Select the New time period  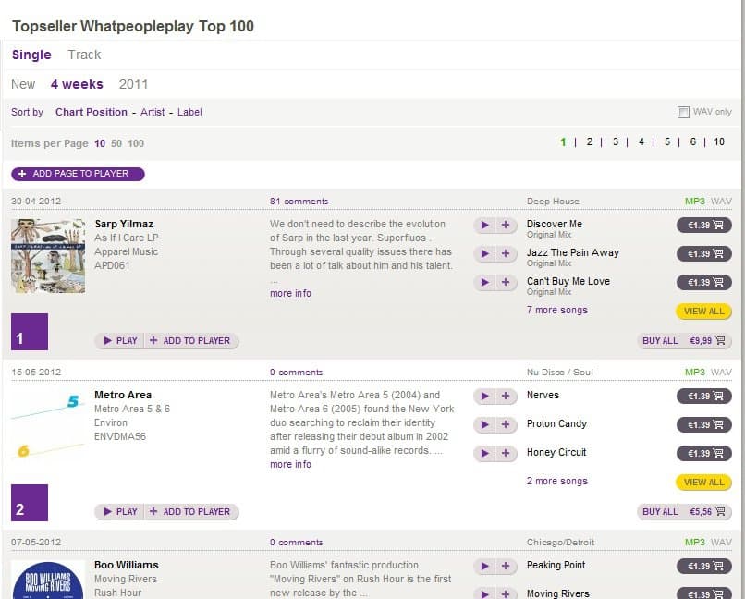tap(23, 84)
